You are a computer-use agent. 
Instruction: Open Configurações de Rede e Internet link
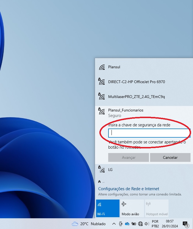pos(129,189)
